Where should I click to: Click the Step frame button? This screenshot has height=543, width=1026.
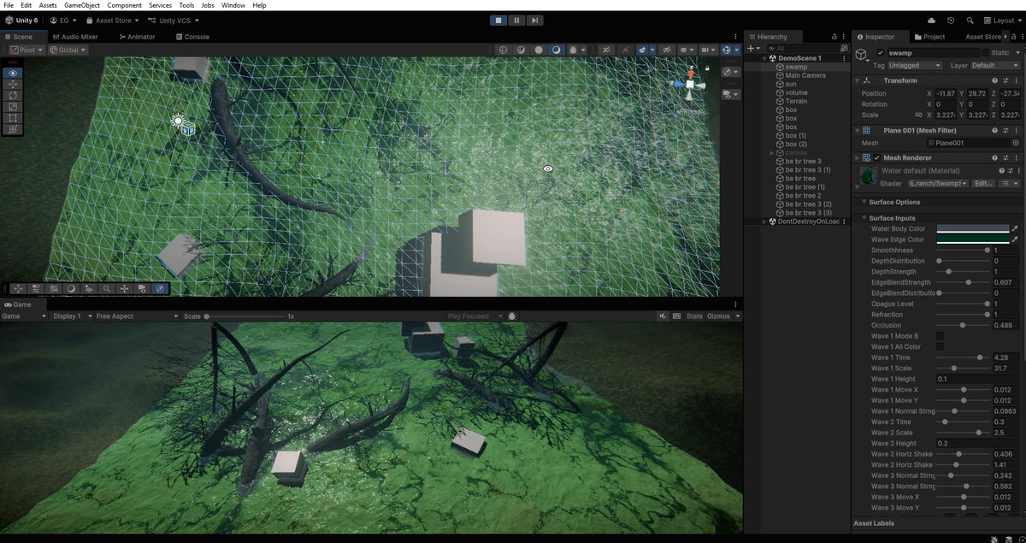click(x=535, y=21)
